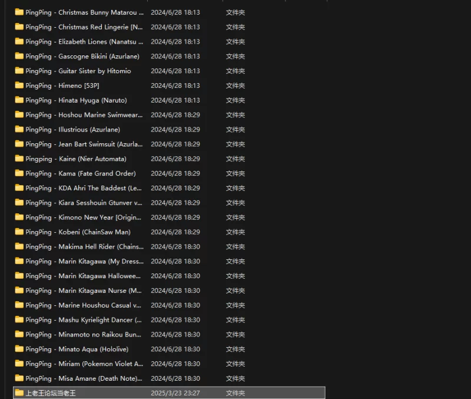471x399 pixels.
Task: Select highlighted folder name '上老王论坛当老王'
Action: [x=51, y=393]
